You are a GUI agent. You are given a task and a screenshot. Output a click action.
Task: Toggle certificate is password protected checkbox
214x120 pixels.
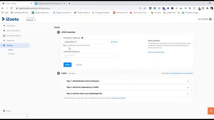click(x=64, y=45)
